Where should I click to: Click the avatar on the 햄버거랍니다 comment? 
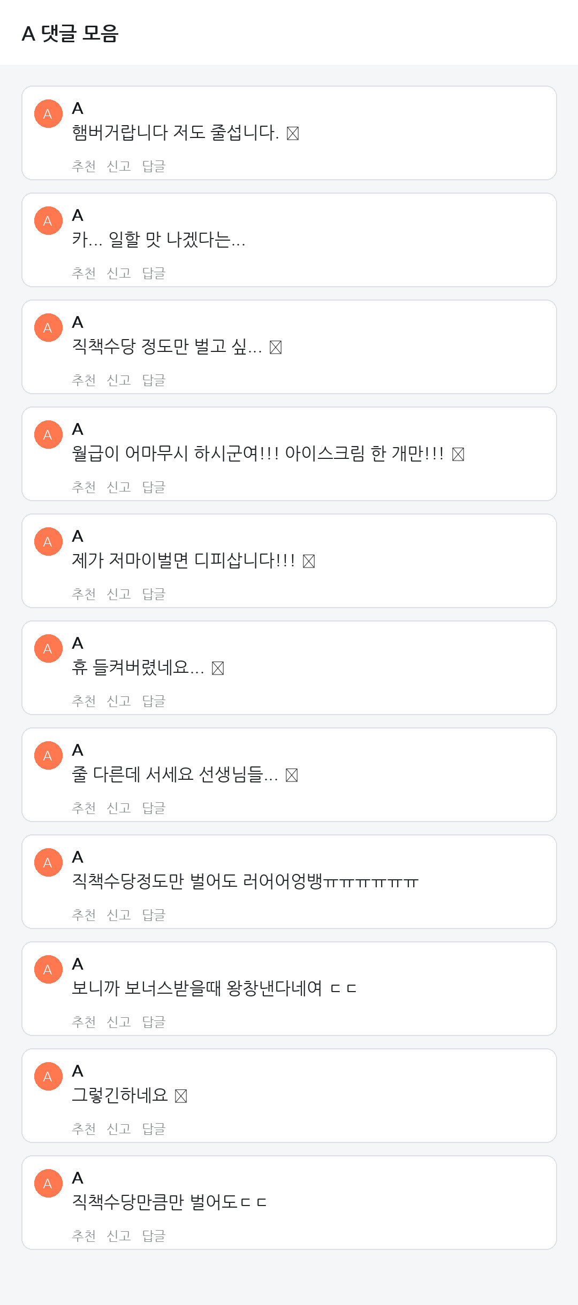pos(48,114)
